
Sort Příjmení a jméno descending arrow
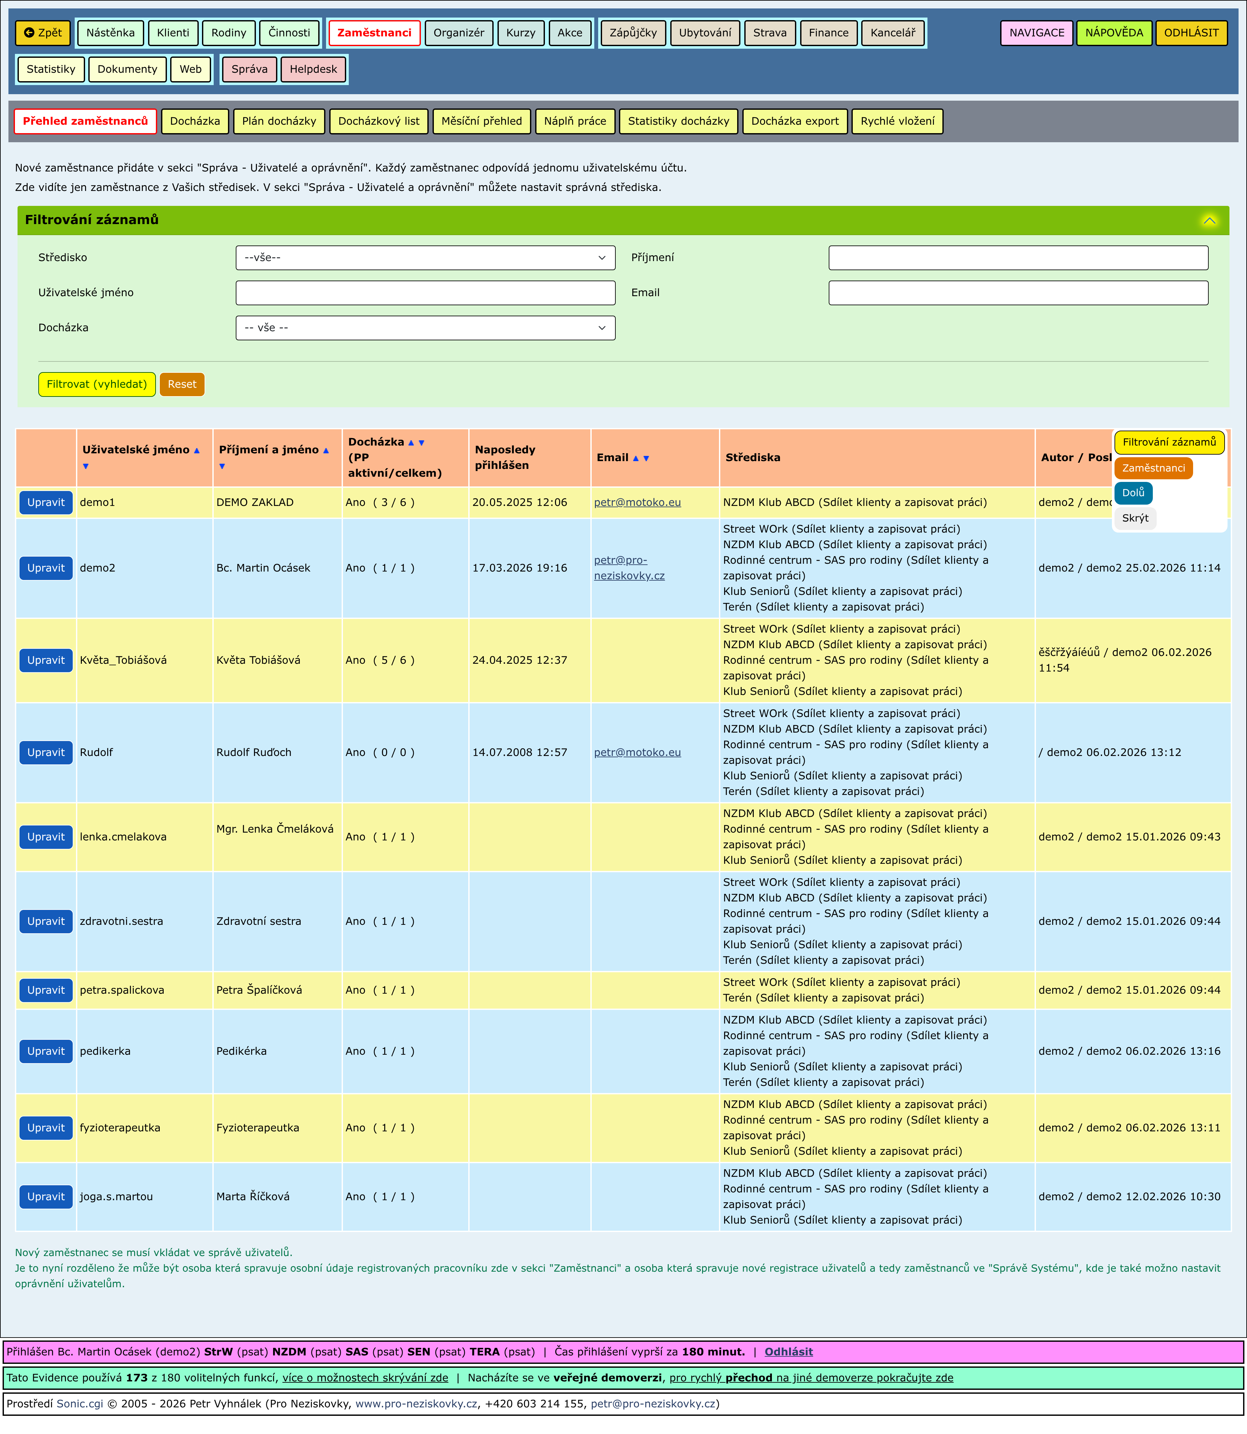(x=222, y=466)
